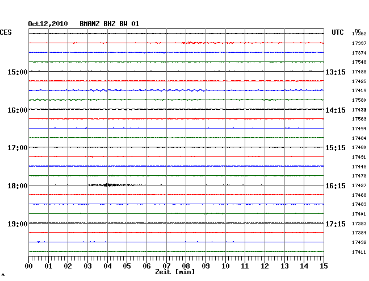369x281 pixels.
Task: Click the 03 minute tick label
Action: pos(87,266)
